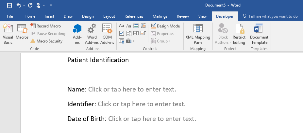This screenshot has width=303, height=133.
Task: Click the Macros button
Action: click(x=22, y=33)
